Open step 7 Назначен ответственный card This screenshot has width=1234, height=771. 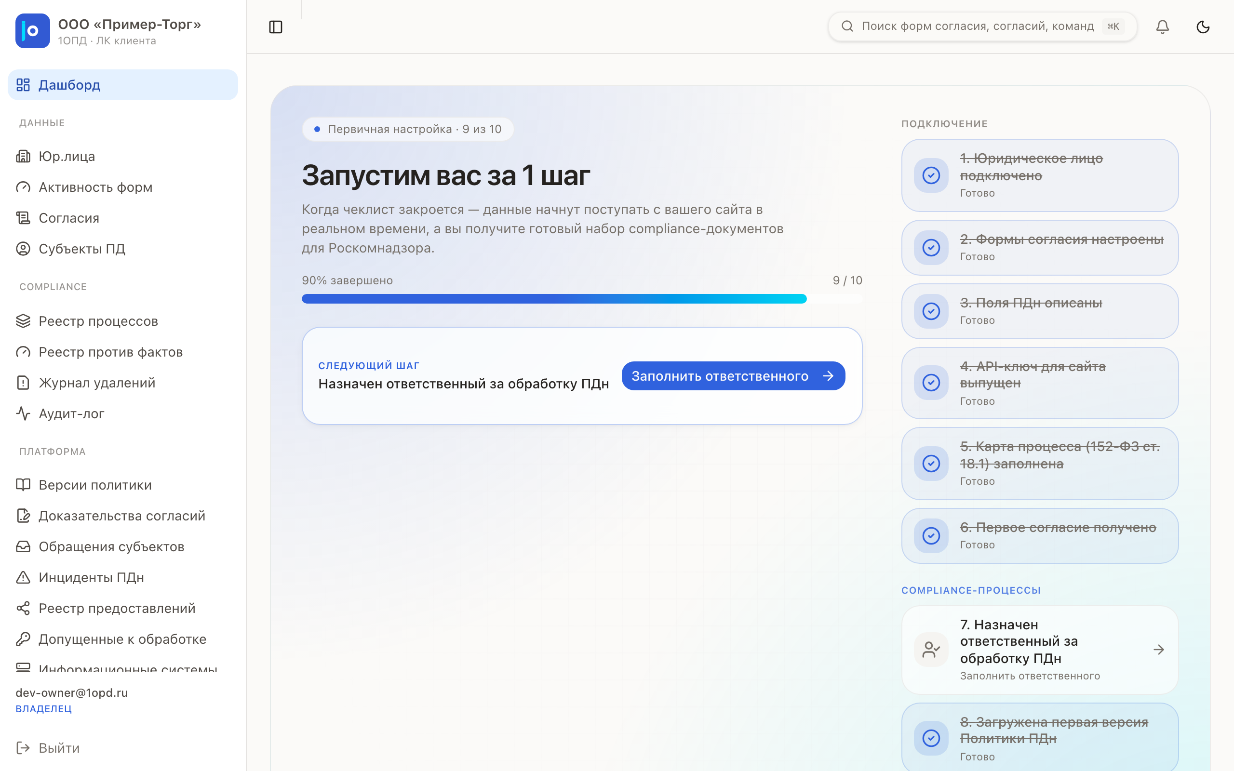coord(1040,650)
